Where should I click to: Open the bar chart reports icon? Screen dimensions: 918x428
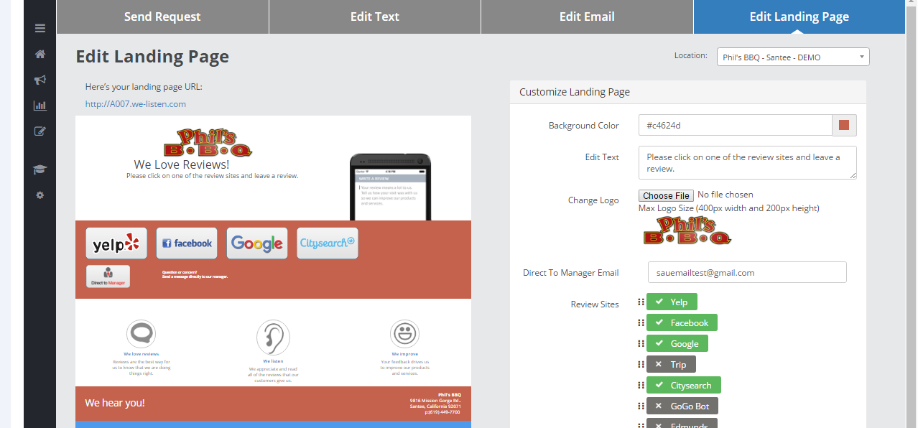40,106
